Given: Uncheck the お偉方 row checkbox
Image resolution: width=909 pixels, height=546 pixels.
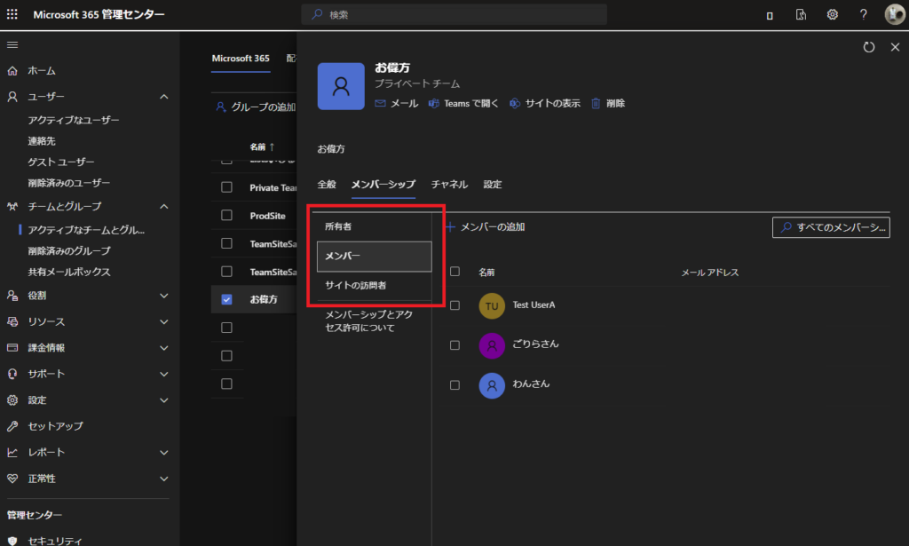Looking at the screenshot, I should 226,300.
